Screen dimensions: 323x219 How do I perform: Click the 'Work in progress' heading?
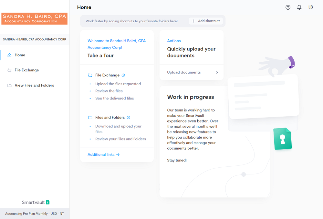point(191,97)
